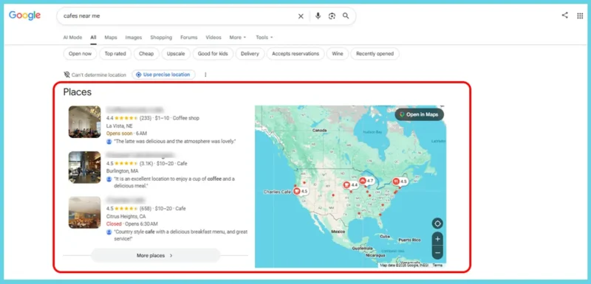The image size is (591, 284).
Task: Toggle the Upscale filter chip
Action: 176,54
